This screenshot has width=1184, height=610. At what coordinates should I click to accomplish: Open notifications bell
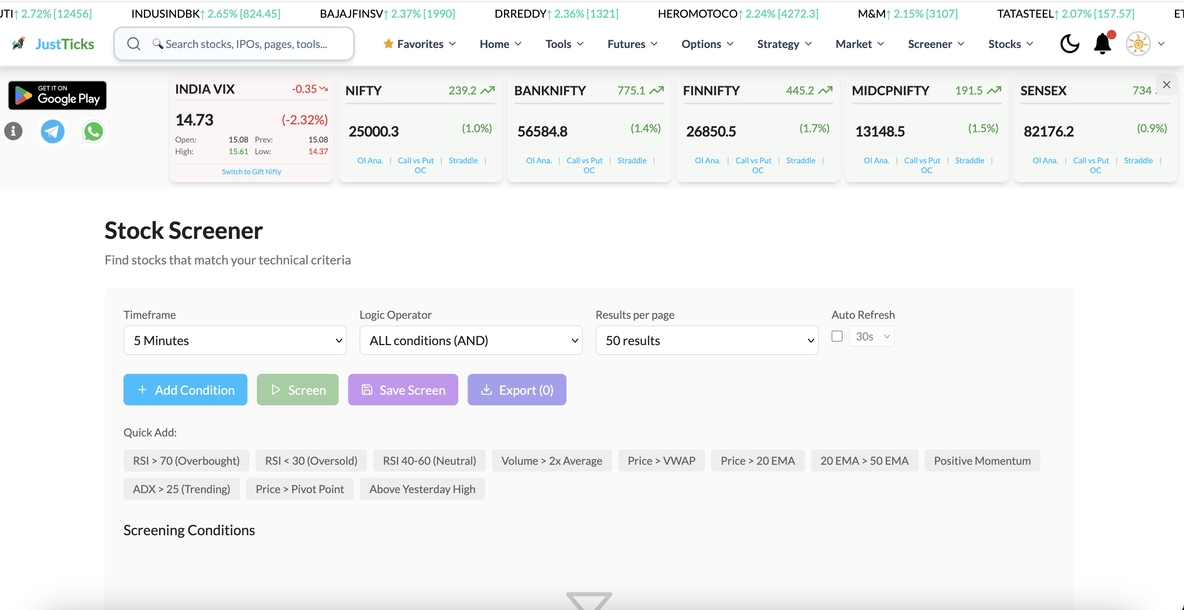point(1103,44)
